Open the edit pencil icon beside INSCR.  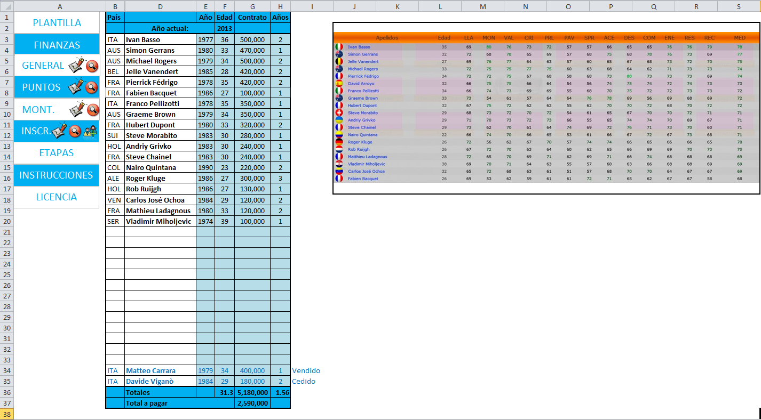(x=60, y=131)
